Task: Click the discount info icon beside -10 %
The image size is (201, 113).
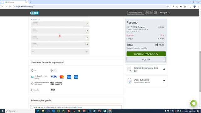Action: [165, 35]
